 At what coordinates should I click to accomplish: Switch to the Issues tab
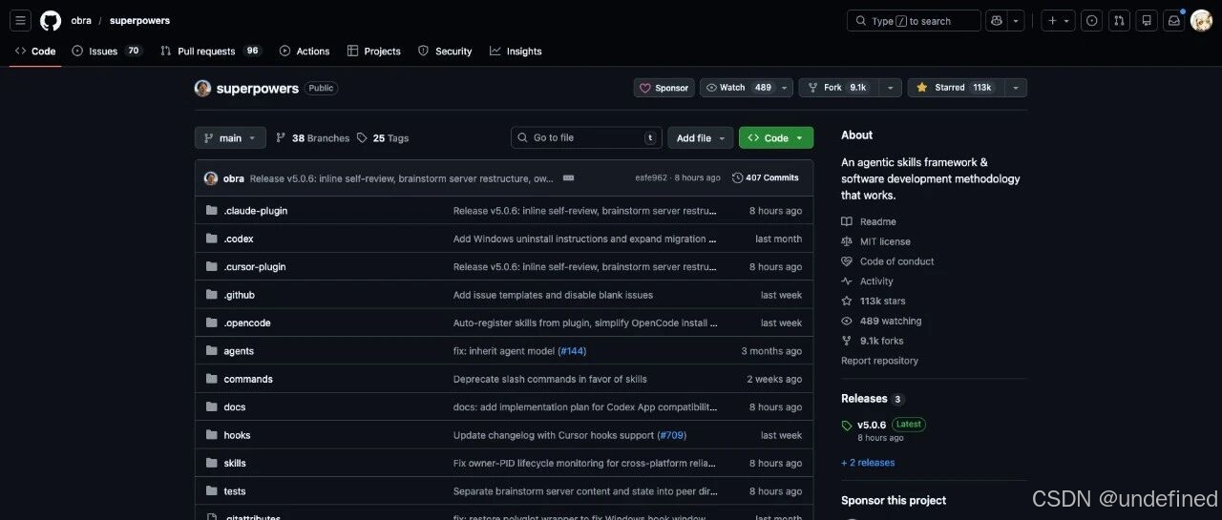coord(107,52)
